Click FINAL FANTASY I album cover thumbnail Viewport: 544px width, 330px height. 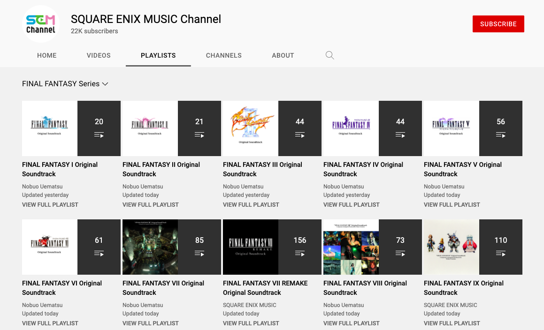(50, 128)
